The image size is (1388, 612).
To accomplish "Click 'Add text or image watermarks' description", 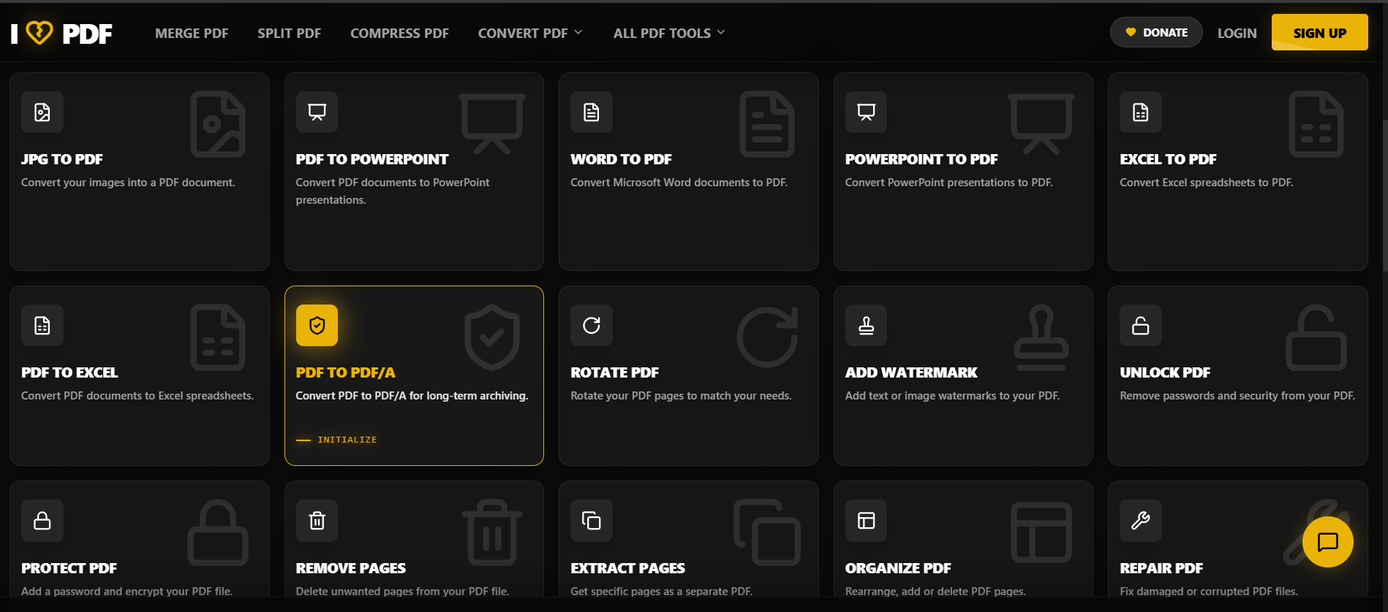I will [952, 396].
